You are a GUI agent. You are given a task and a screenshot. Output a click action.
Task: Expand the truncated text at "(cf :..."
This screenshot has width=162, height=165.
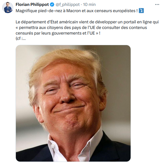(x=21, y=39)
